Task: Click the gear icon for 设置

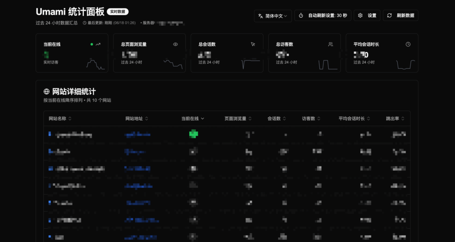Action: 360,16
